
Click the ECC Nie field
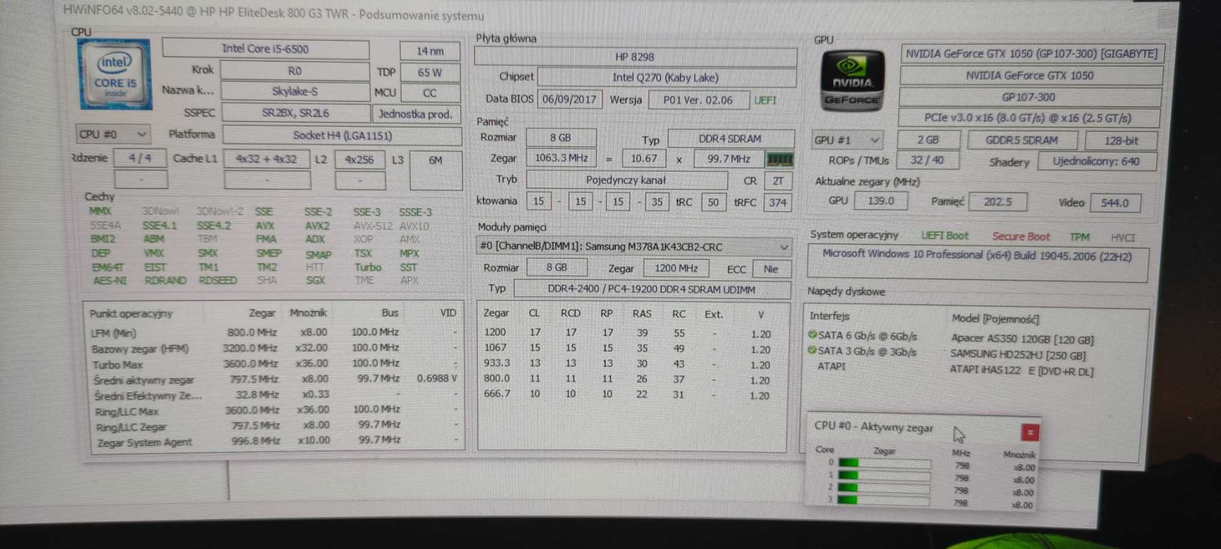[x=771, y=269]
